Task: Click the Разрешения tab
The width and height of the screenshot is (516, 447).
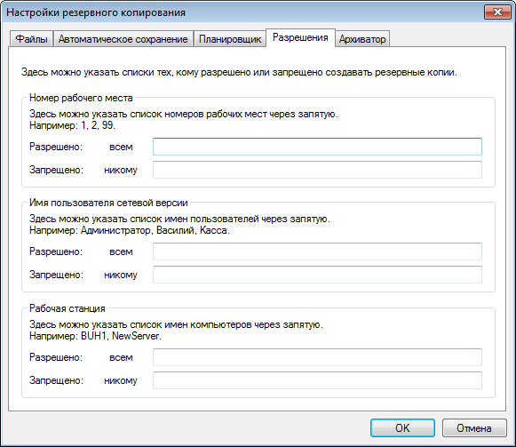Action: click(300, 37)
